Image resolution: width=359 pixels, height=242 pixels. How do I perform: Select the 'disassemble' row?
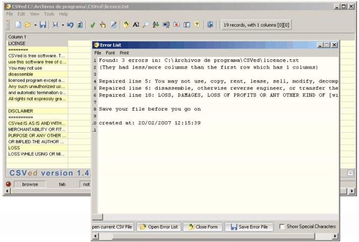coord(37,74)
